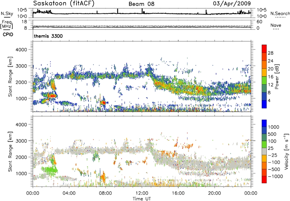The width and height of the screenshot is (290, 201).
Task: Click 'Slant Range [km]' label of velocity panel
Action: tap(10, 151)
